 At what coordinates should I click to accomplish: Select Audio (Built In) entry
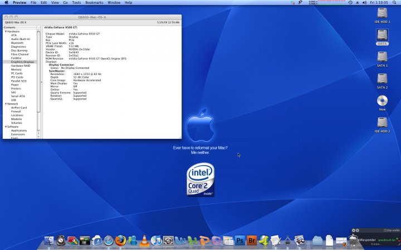21,39
